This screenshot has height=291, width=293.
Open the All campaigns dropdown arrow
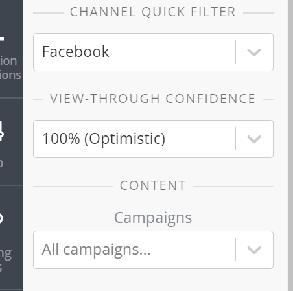pos(254,250)
